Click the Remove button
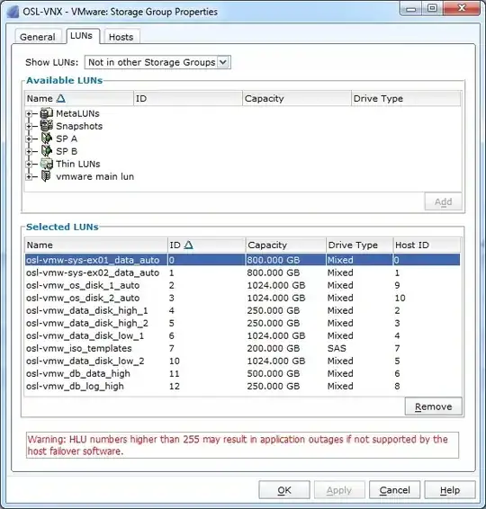Screen dimensions: 486x509 pos(433,406)
